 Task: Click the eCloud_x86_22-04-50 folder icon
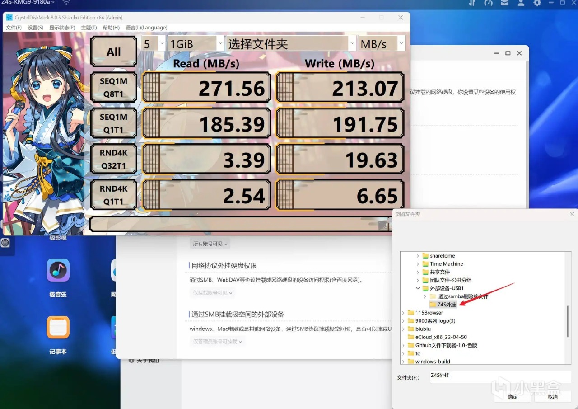pyautogui.click(x=410, y=337)
